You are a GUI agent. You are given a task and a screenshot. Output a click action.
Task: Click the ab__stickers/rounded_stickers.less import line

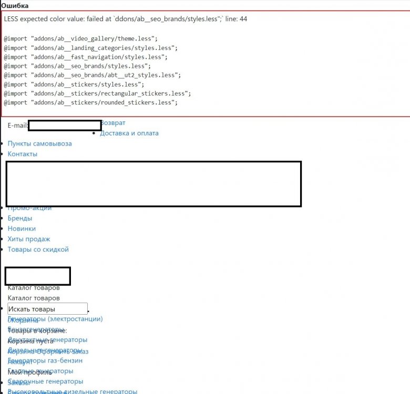coord(90,102)
